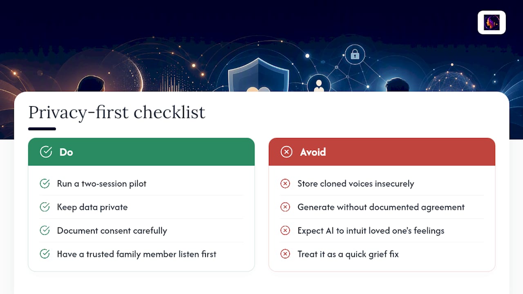
Task: Click X icon beside quick grief fix
Action: pos(285,254)
